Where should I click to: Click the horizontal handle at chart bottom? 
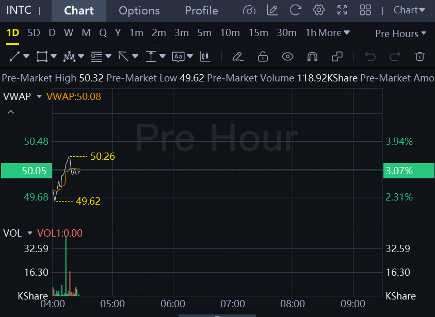click(x=217, y=315)
